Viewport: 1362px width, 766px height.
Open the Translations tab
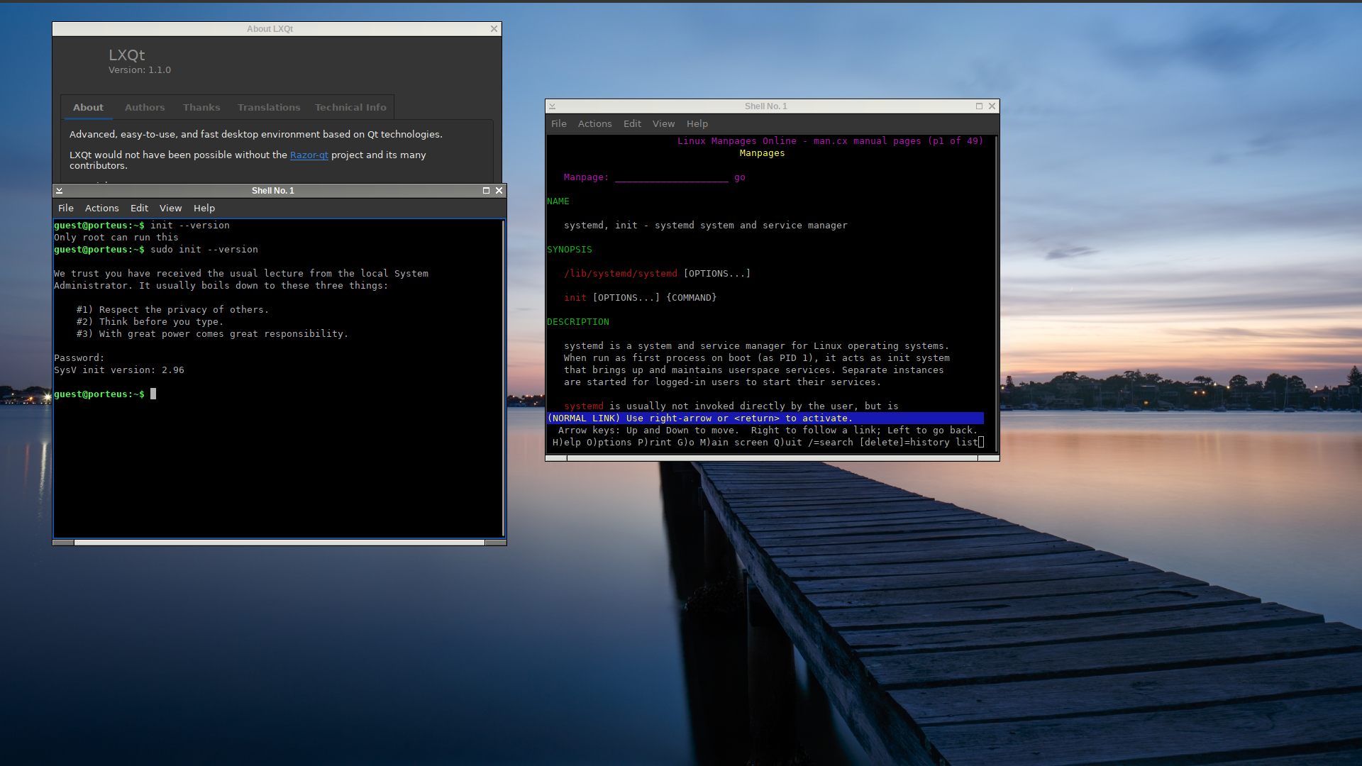[269, 107]
